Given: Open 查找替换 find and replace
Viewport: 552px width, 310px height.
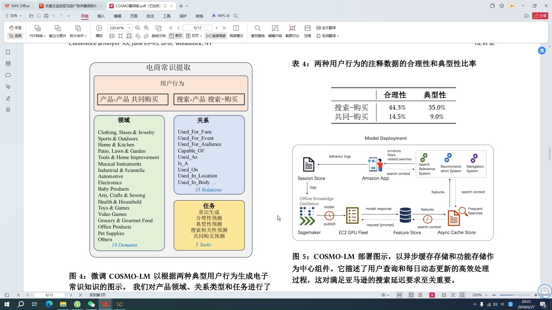Looking at the screenshot, I should 257,32.
